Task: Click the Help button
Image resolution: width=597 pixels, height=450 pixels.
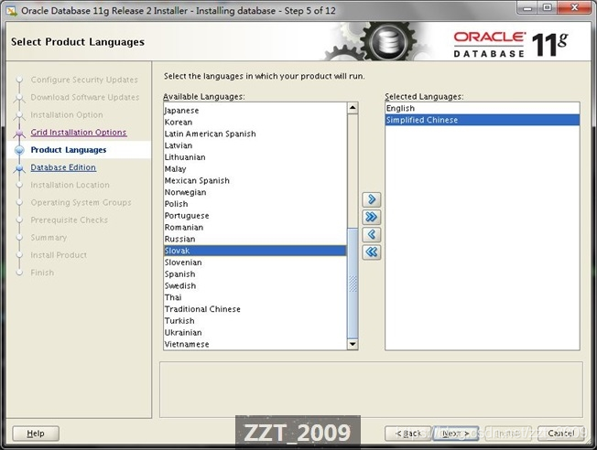Action: point(36,434)
